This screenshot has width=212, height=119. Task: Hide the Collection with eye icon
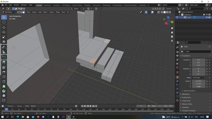207,15
